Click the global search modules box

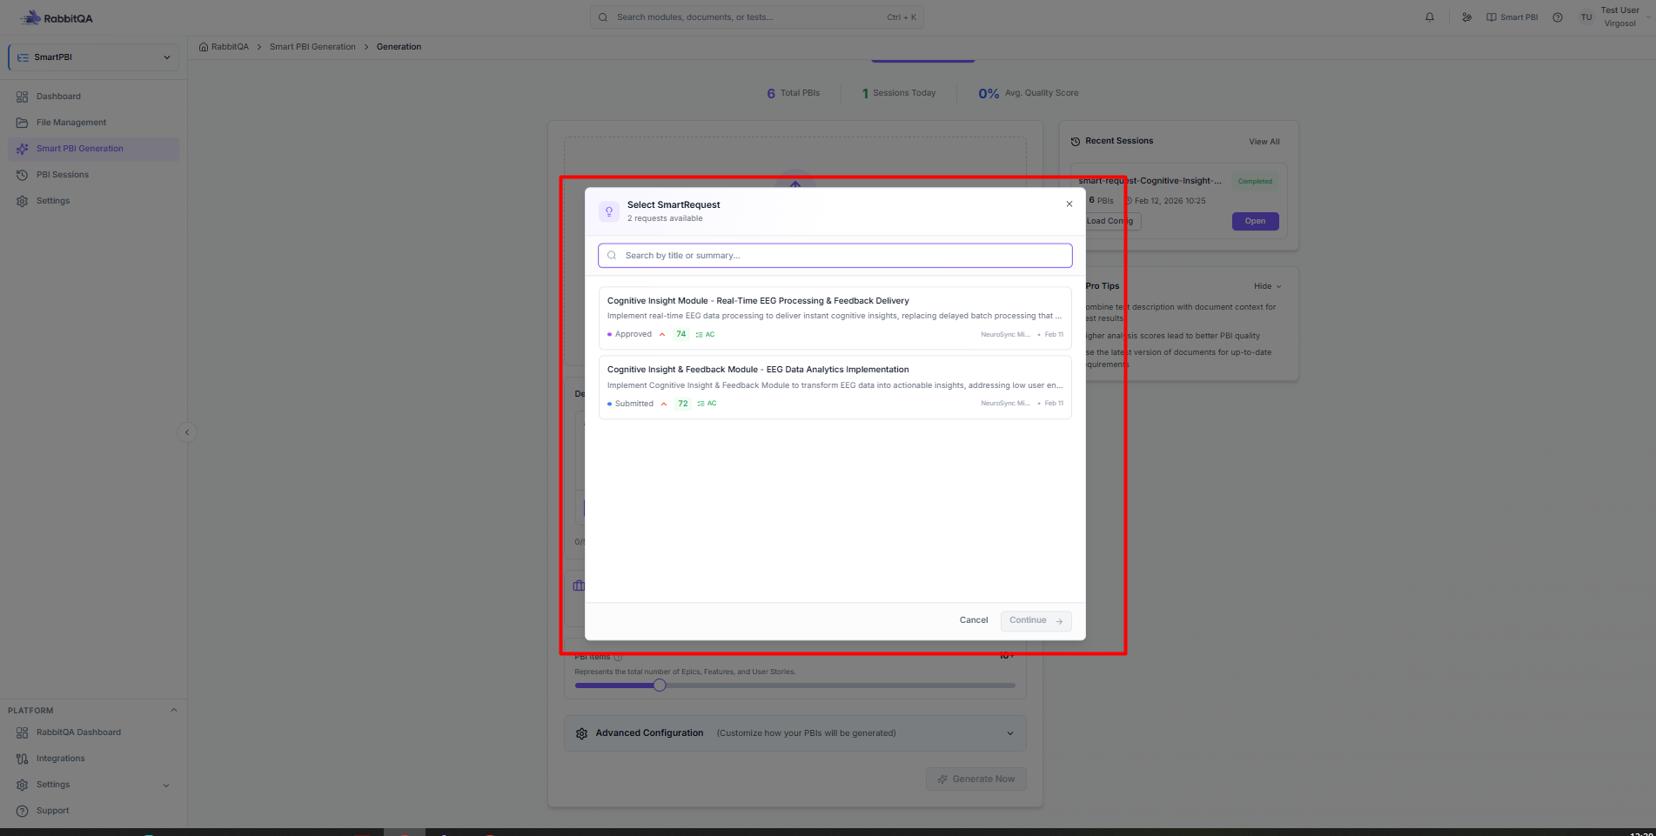(757, 17)
